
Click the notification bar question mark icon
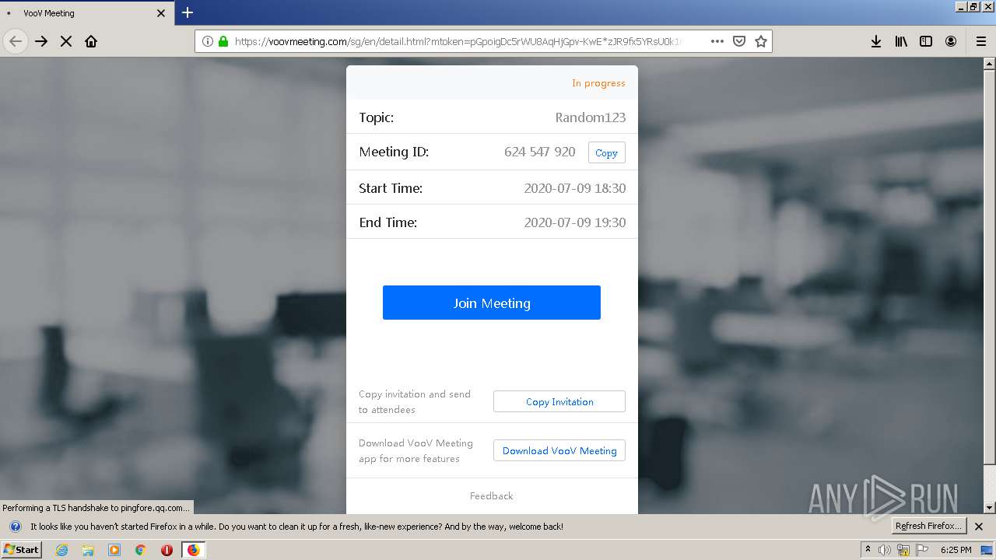point(15,527)
